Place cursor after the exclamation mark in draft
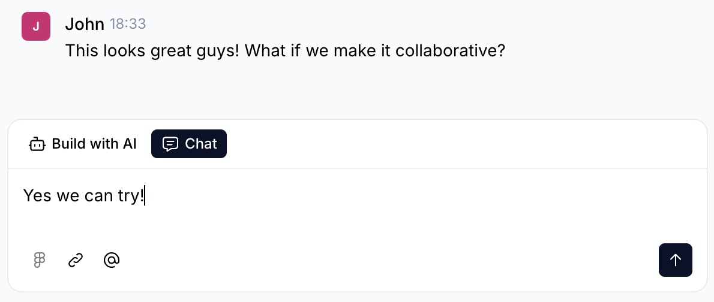714x302 pixels. tap(145, 195)
